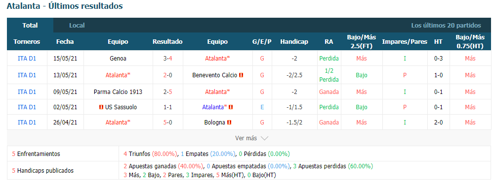Click red card icon after blue Atalanta
The height and width of the screenshot is (186, 494).
231,107
